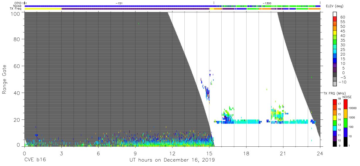Click the TX FRQ legend label 9

(x=340, y=146)
